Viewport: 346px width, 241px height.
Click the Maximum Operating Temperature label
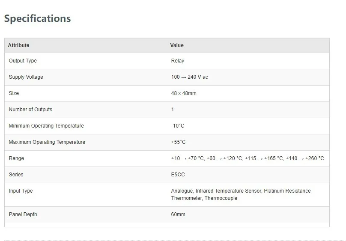point(47,142)
